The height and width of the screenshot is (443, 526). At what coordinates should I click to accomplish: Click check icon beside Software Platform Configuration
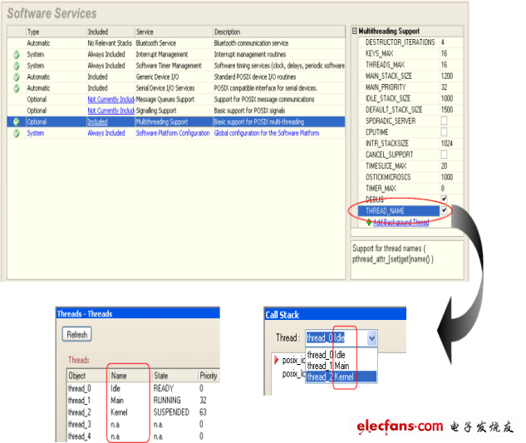point(16,133)
